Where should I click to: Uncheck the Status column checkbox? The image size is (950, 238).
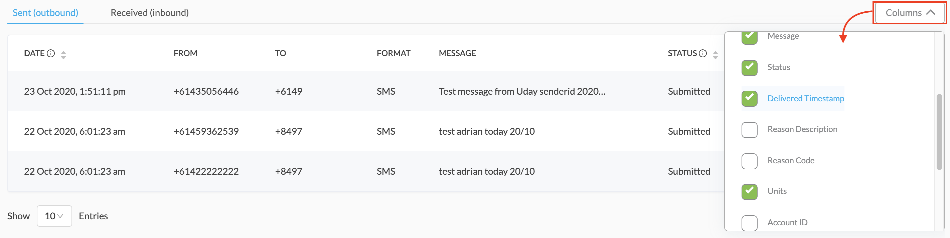click(x=749, y=68)
